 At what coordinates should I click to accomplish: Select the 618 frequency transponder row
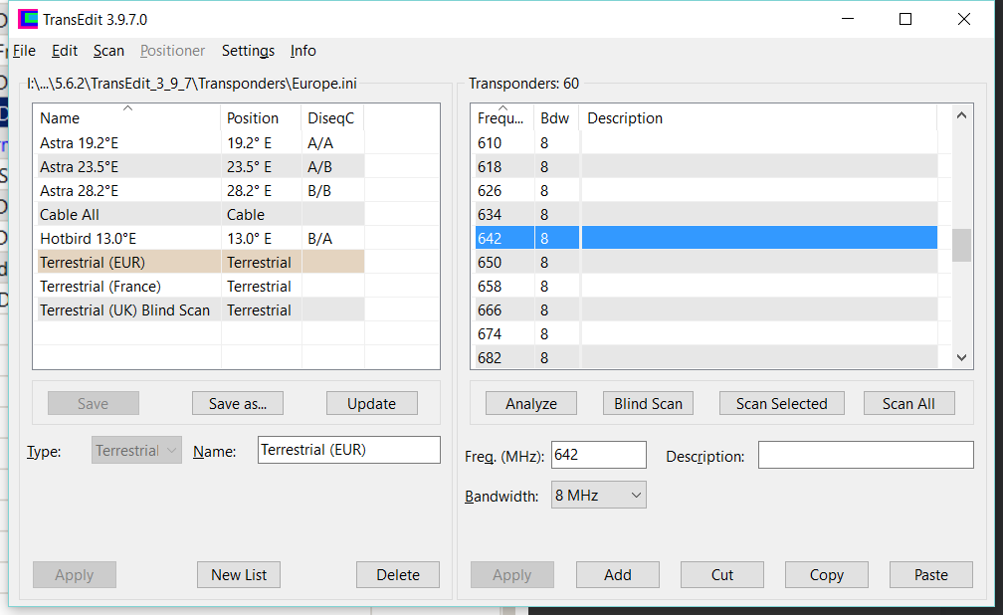(706, 167)
